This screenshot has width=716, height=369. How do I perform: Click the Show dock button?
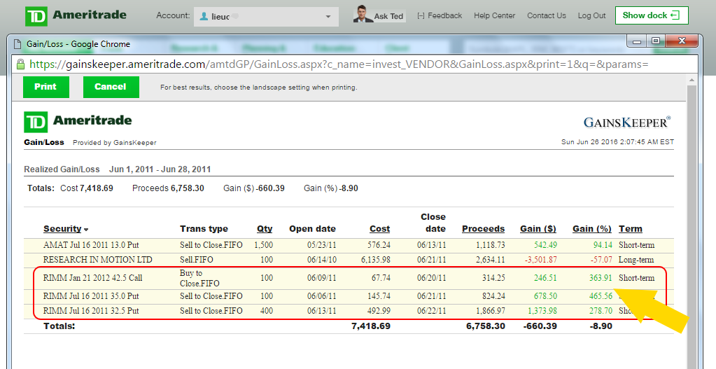pyautogui.click(x=652, y=15)
